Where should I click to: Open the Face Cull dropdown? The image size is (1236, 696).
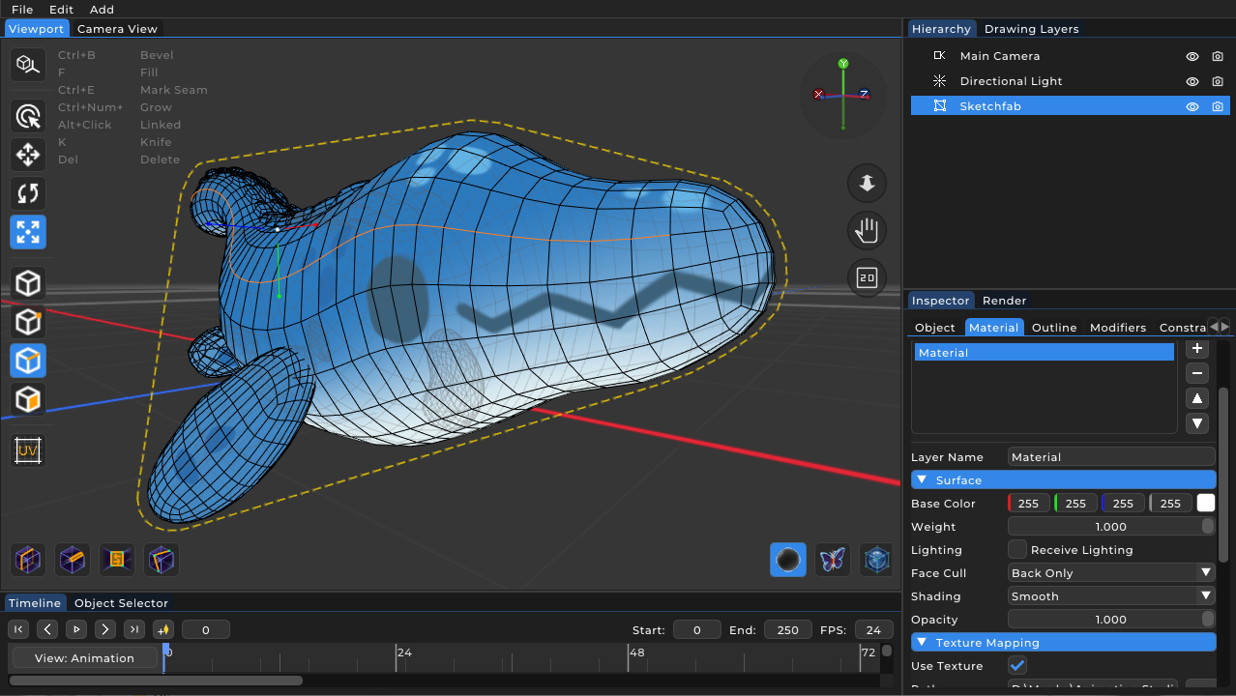pos(1109,572)
